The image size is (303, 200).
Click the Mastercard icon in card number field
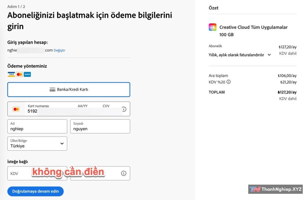[x=16, y=109]
